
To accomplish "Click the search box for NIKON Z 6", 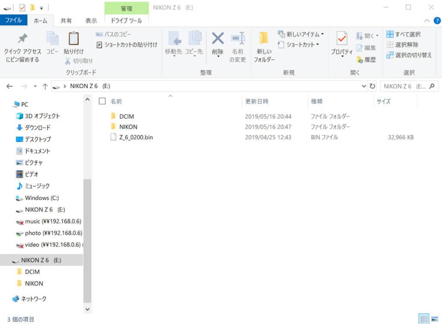I will 409,86.
